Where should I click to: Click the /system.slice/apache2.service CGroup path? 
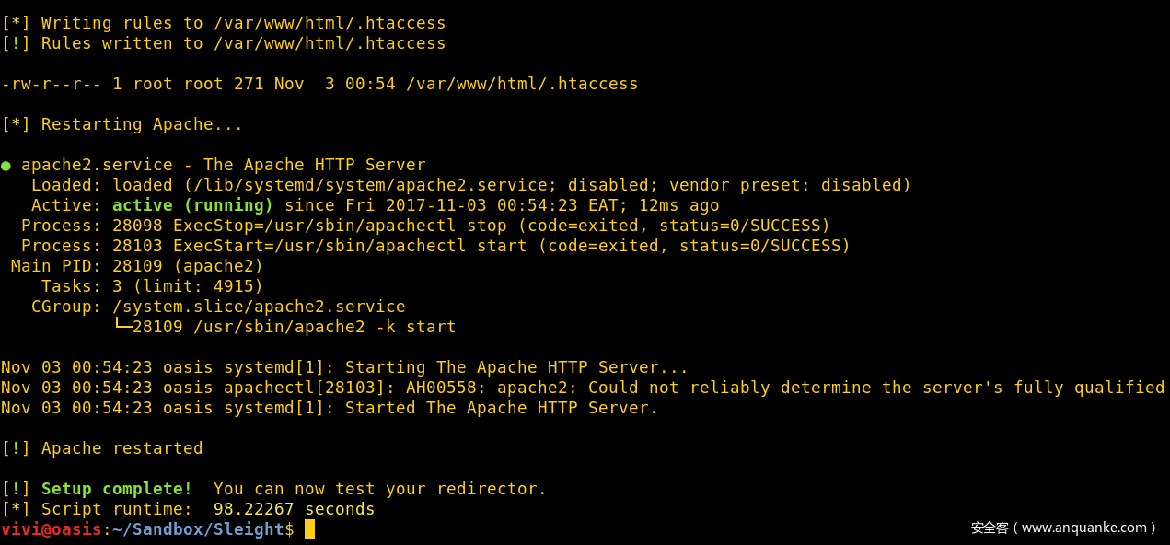tap(259, 307)
